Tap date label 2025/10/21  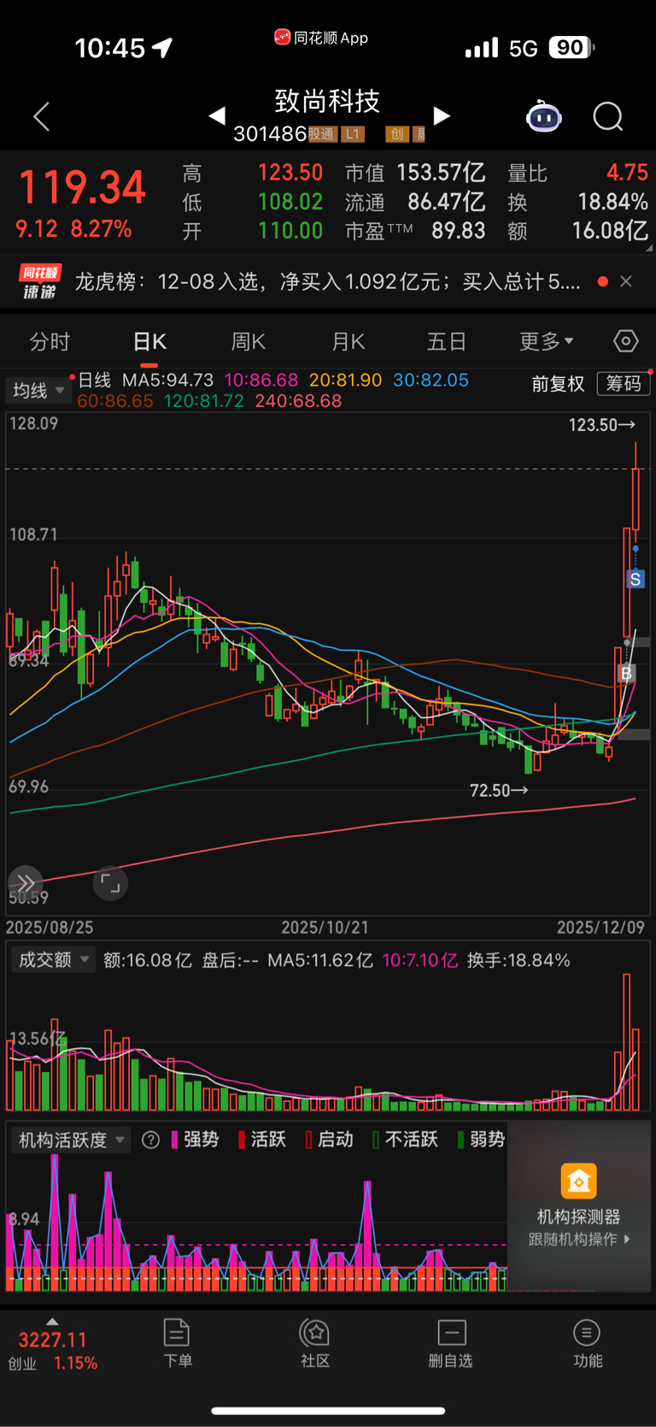click(325, 928)
